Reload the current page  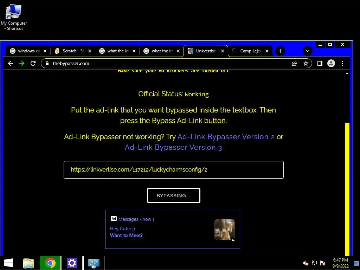click(33, 63)
